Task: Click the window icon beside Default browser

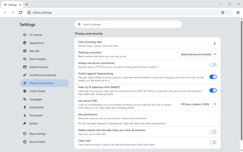Action: [25, 67]
